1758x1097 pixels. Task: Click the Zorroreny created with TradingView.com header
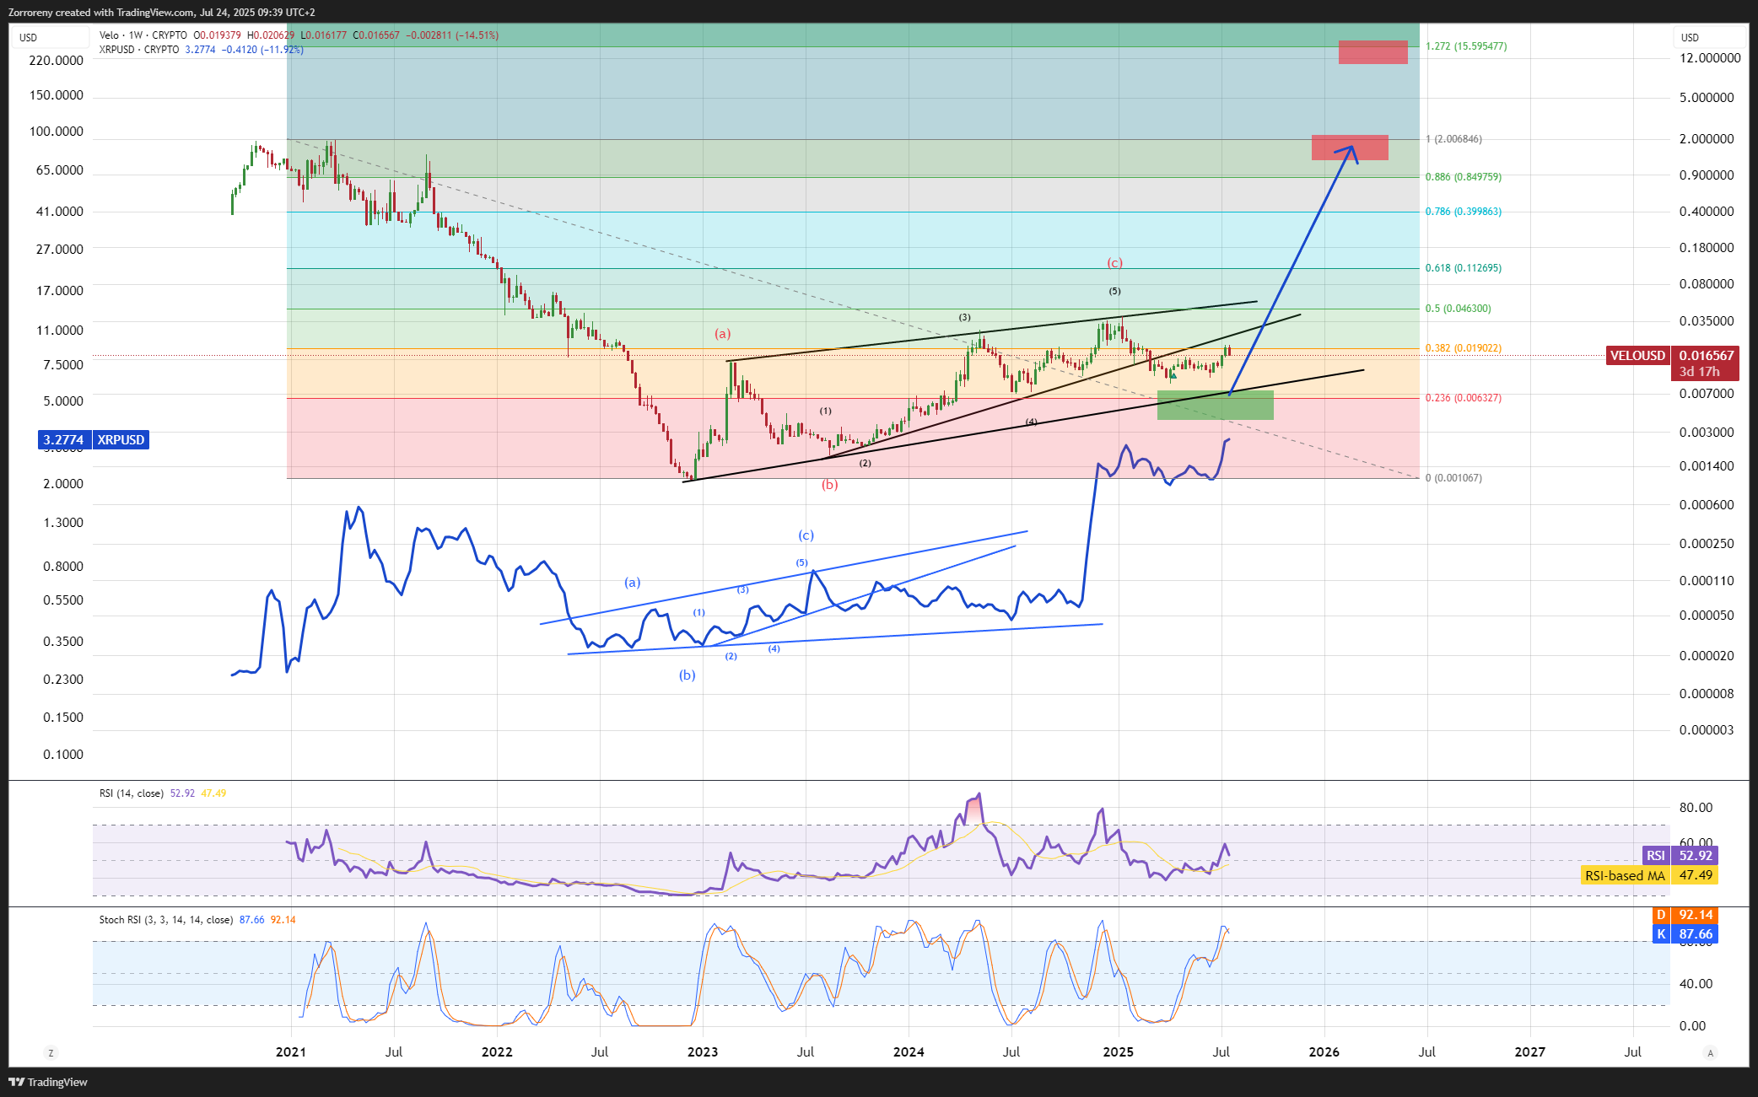tap(162, 13)
